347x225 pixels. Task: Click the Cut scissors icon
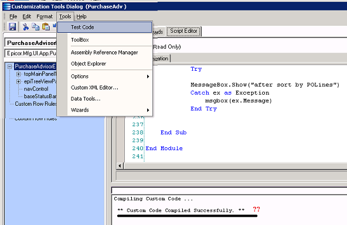click(25, 27)
